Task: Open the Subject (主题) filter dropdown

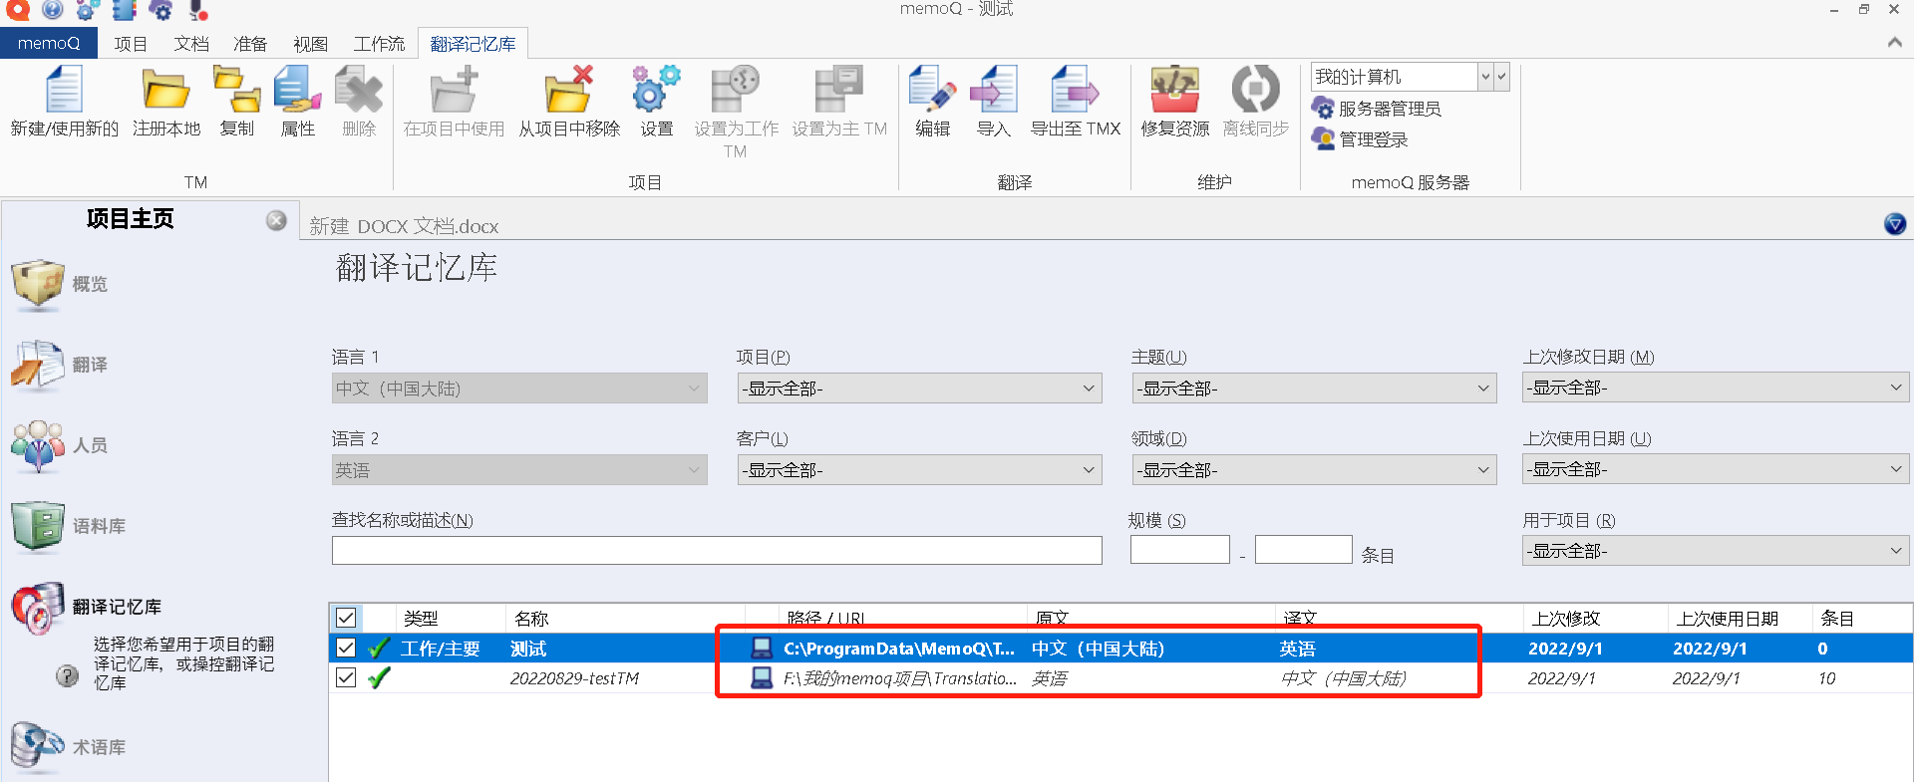Action: pos(1314,389)
